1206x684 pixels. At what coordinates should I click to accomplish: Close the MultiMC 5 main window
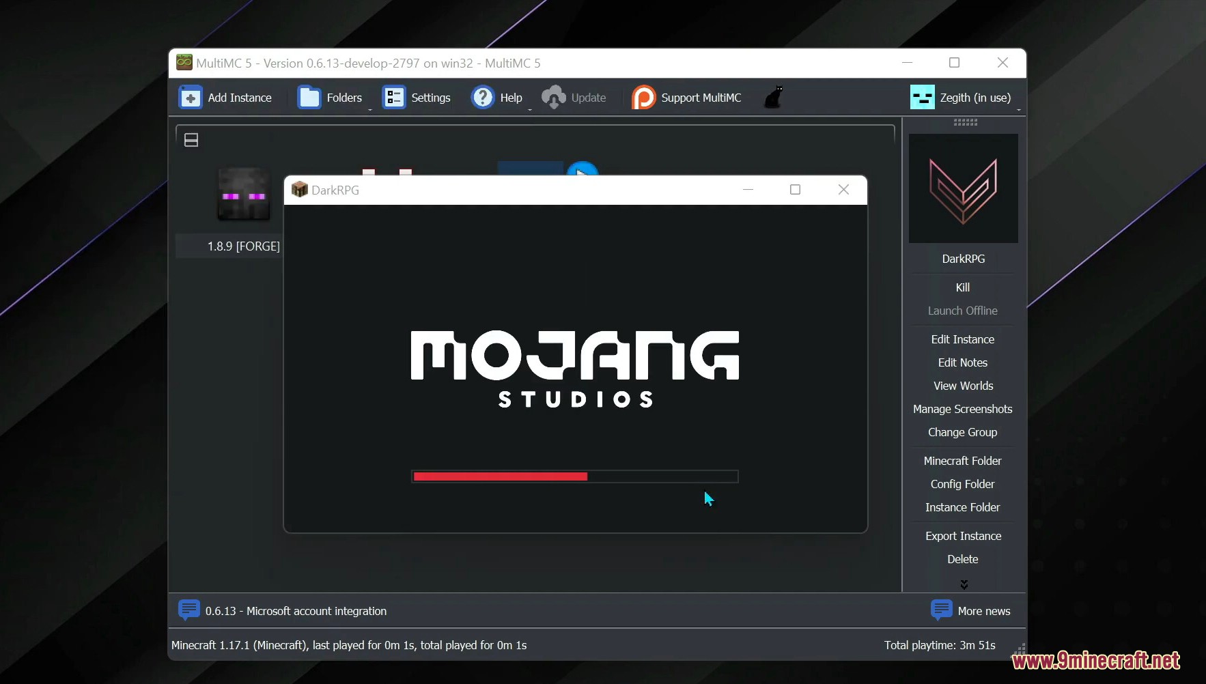[x=1002, y=63]
